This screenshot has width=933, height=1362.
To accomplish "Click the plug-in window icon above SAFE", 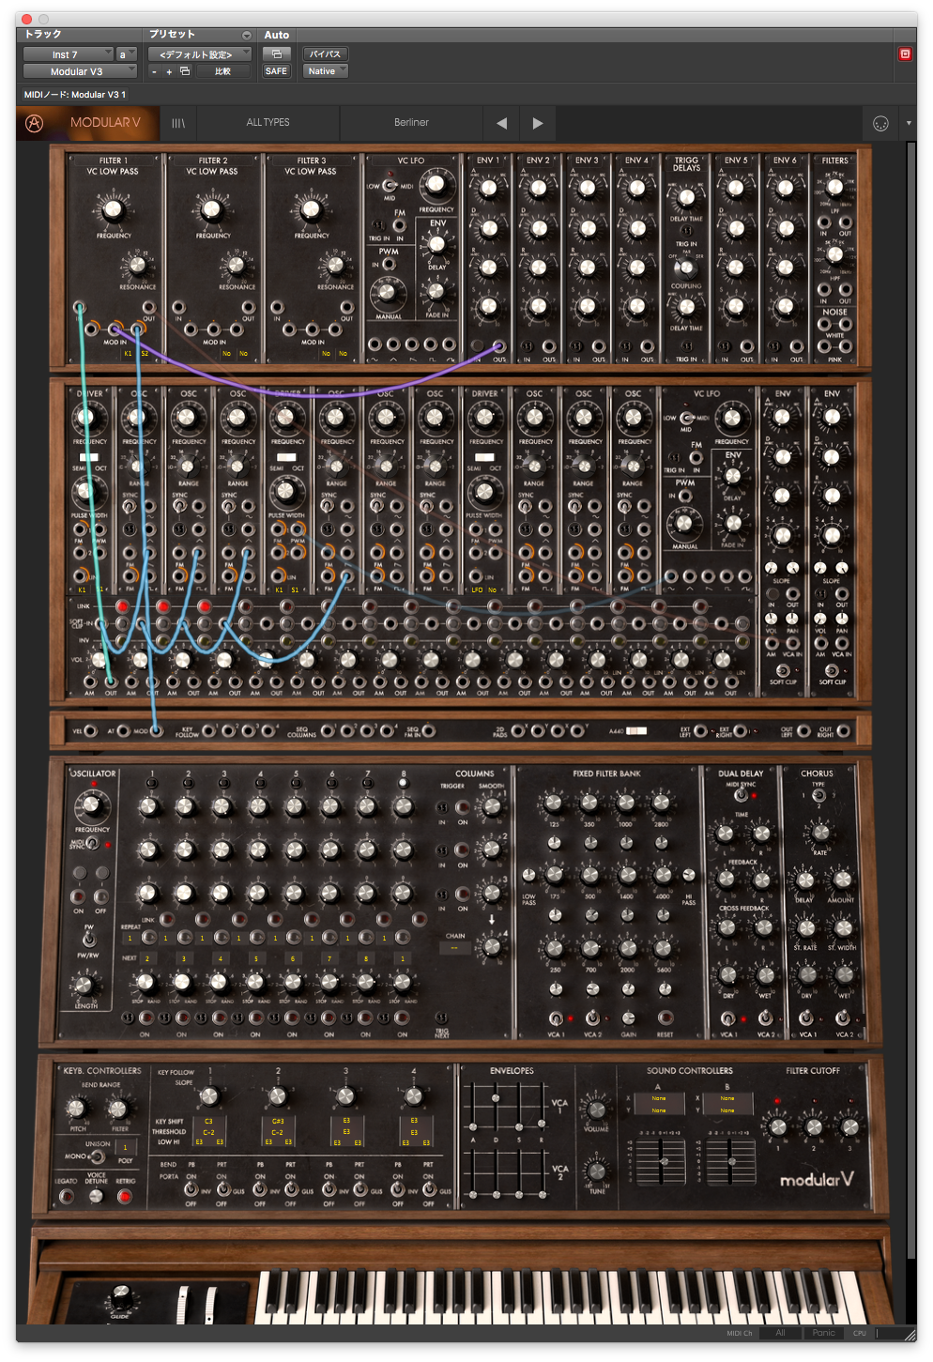I will point(276,54).
